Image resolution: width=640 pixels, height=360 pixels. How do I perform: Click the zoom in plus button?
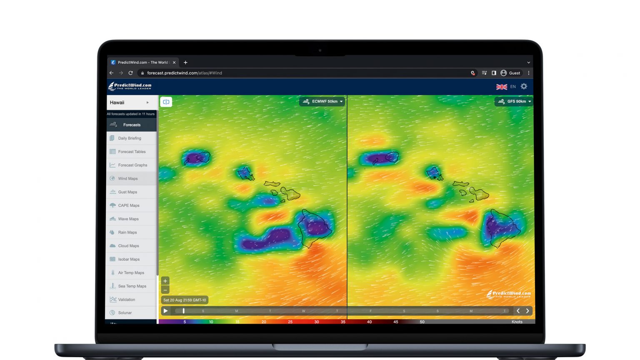click(x=165, y=281)
